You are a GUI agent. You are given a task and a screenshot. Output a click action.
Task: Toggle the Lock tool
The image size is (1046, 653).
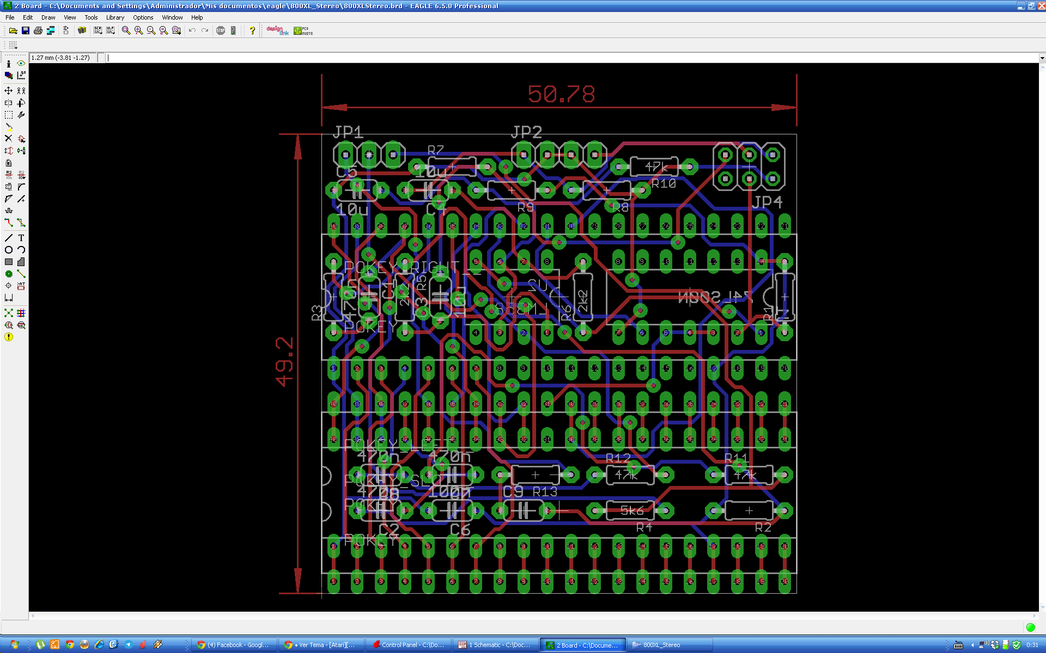click(x=9, y=163)
